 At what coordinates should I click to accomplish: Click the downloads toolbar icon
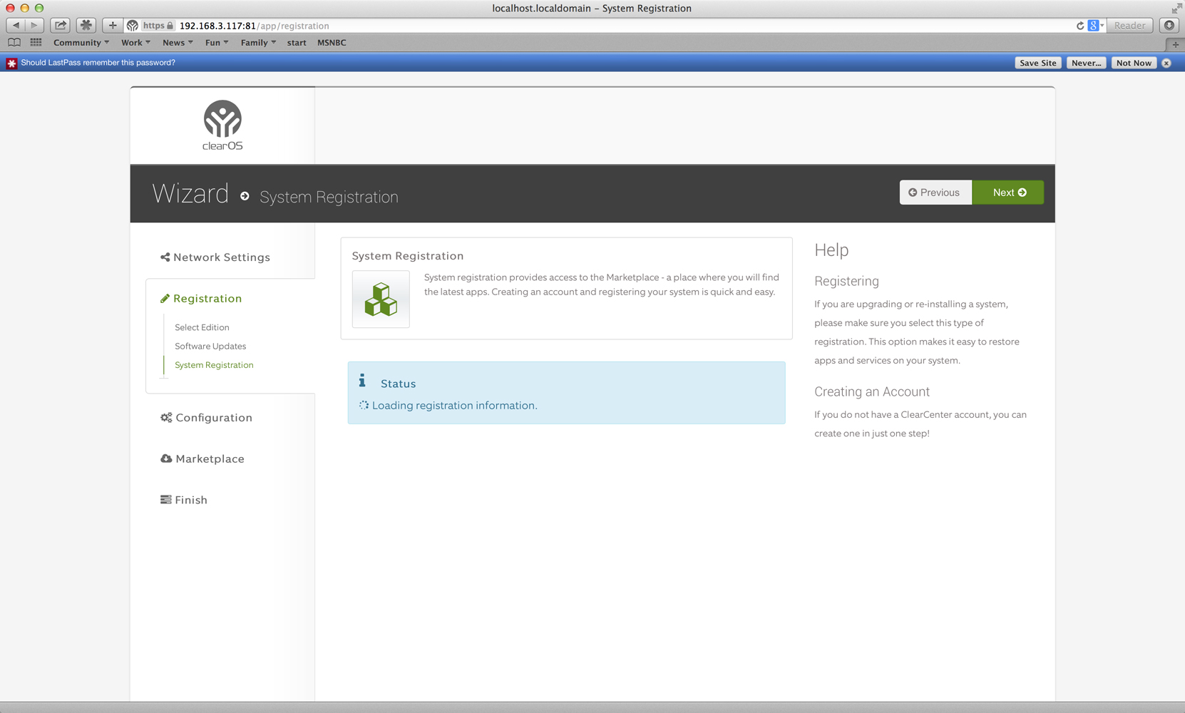point(1169,26)
